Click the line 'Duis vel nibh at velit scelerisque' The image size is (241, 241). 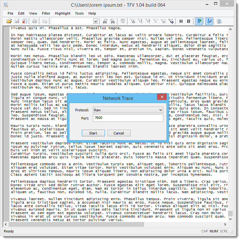pyautogui.click(x=59, y=150)
